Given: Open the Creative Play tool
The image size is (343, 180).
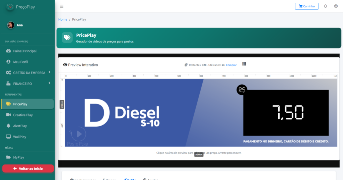Looking at the screenshot, I should pos(23,115).
